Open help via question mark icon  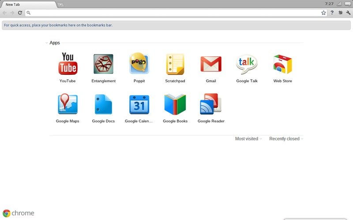tap(332, 13)
